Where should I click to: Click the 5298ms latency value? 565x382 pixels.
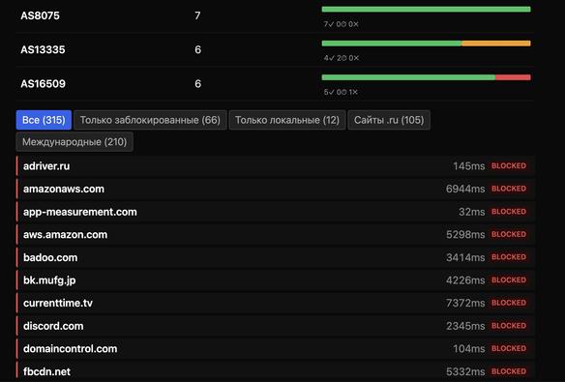pyautogui.click(x=465, y=234)
